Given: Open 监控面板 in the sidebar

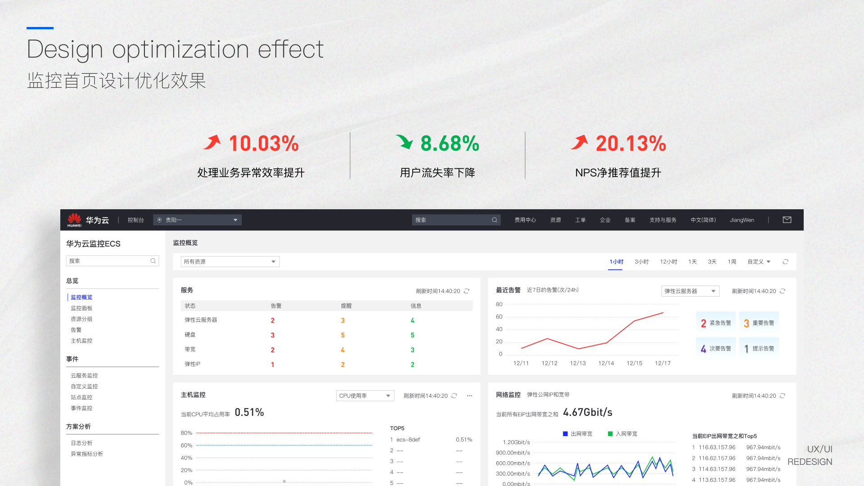Looking at the screenshot, I should tap(81, 308).
